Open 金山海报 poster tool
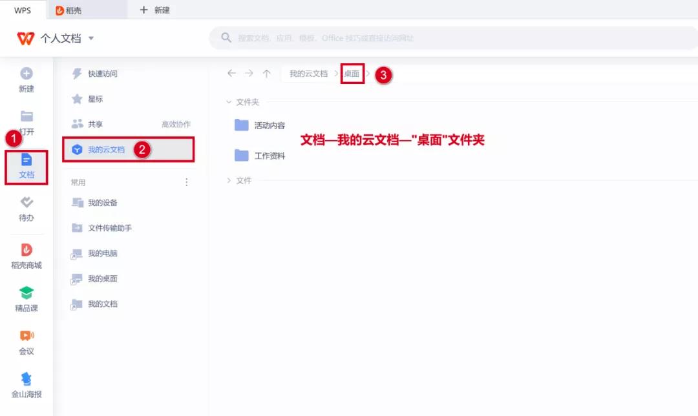The width and height of the screenshot is (698, 416). [x=26, y=382]
